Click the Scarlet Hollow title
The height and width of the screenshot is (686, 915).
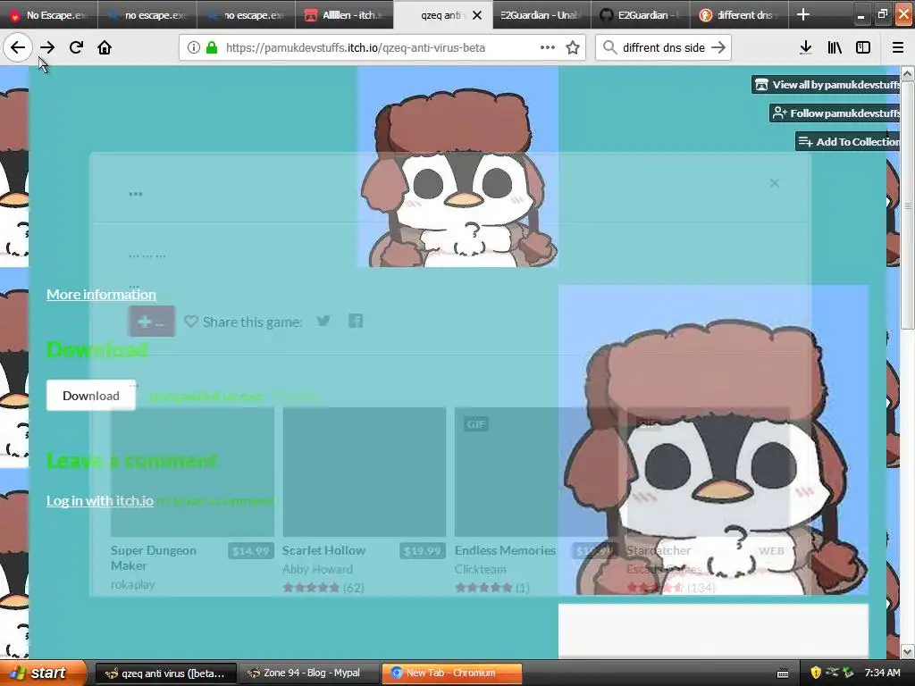pos(323,550)
